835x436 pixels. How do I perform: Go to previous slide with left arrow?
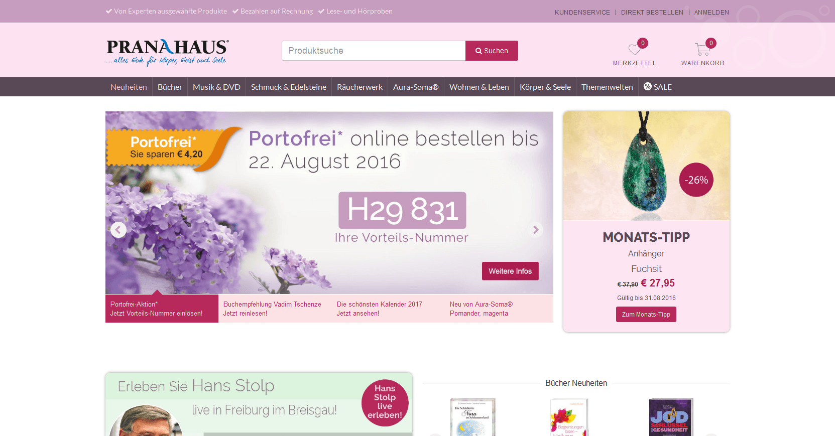[x=118, y=230]
